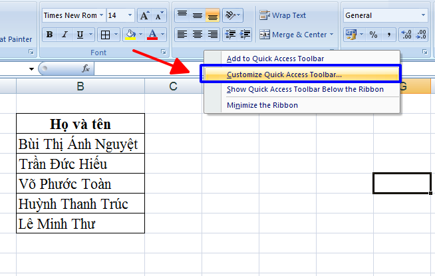Select cell 'Lê Minh Thư'

(80, 223)
